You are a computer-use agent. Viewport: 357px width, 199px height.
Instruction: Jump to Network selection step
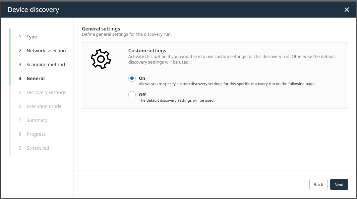[46, 51]
